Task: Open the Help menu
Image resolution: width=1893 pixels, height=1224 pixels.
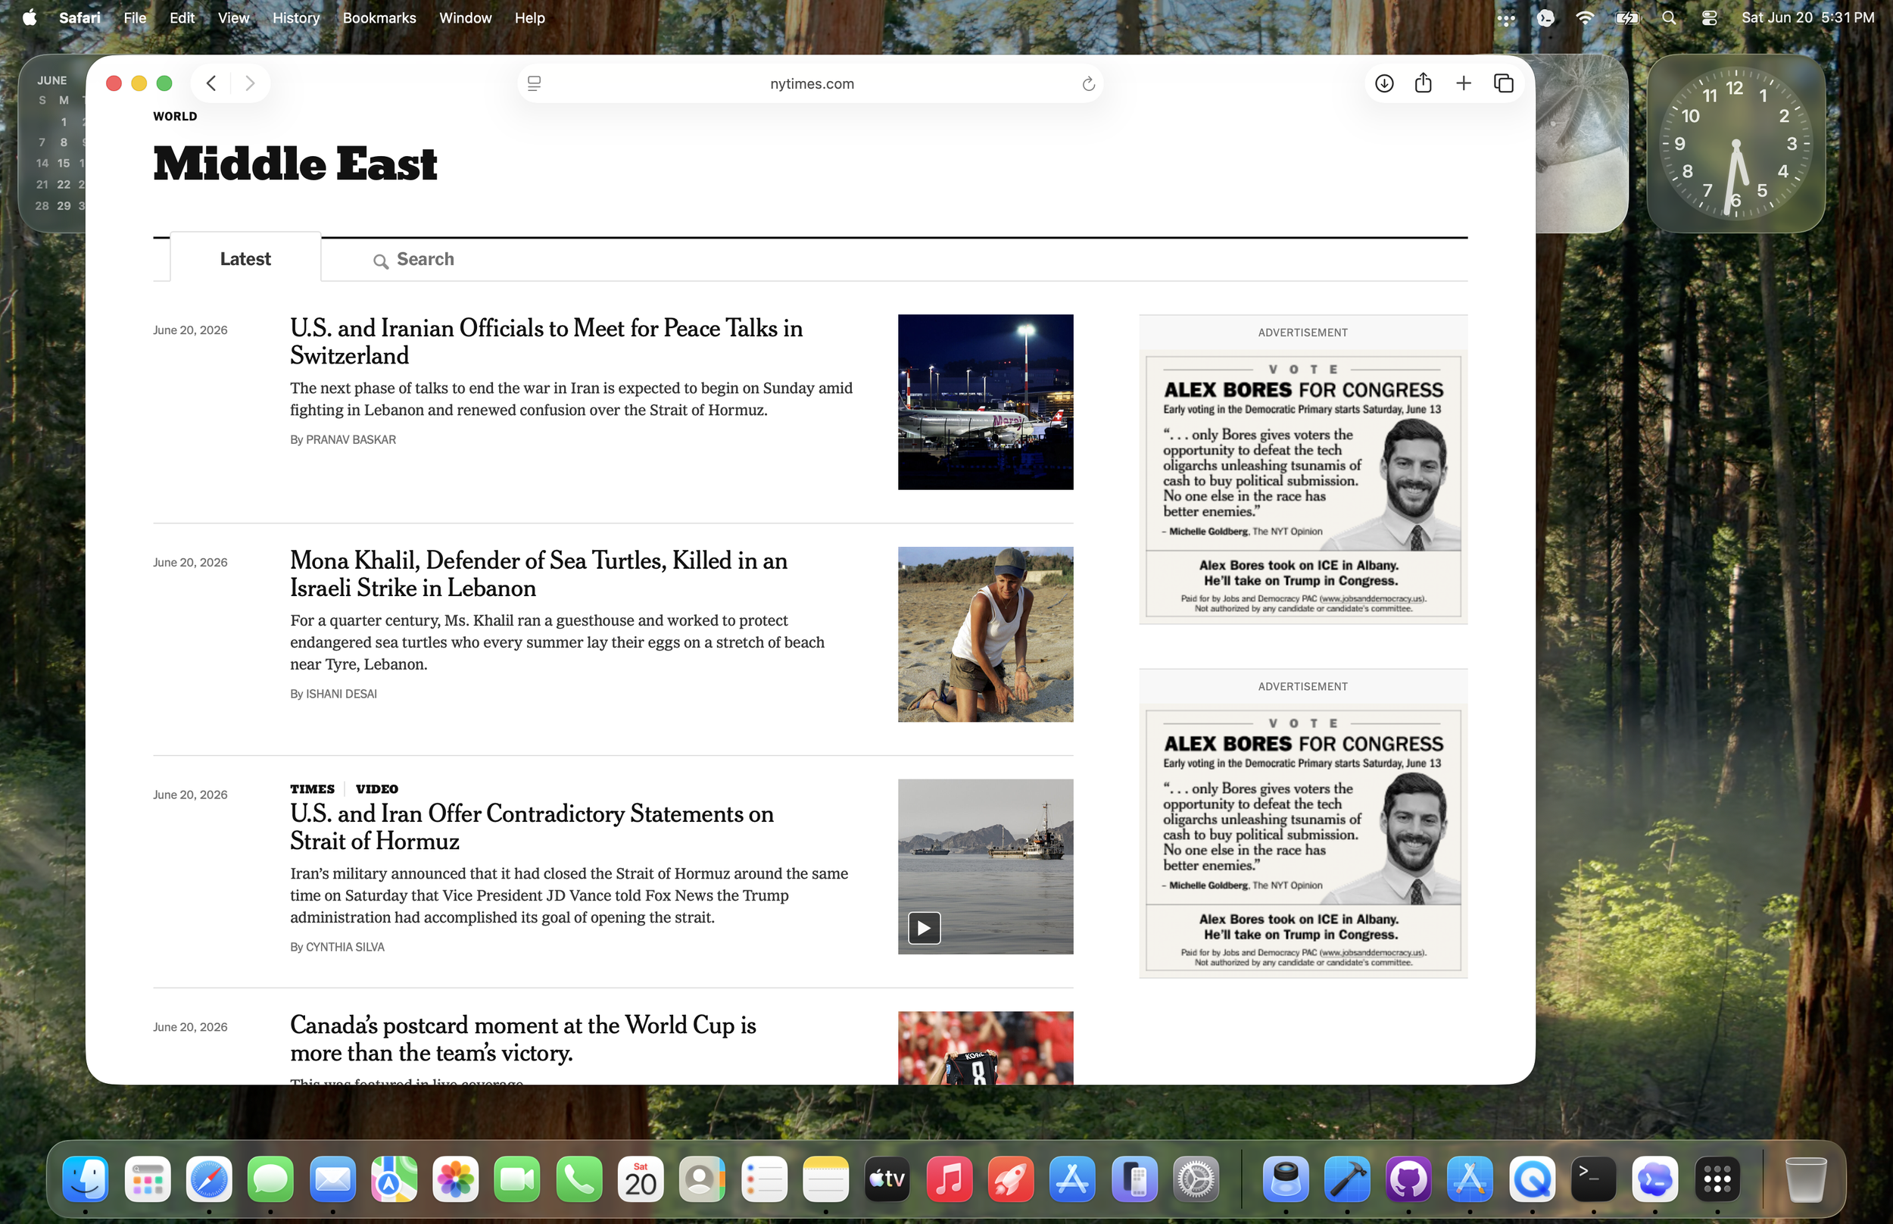Action: (529, 17)
